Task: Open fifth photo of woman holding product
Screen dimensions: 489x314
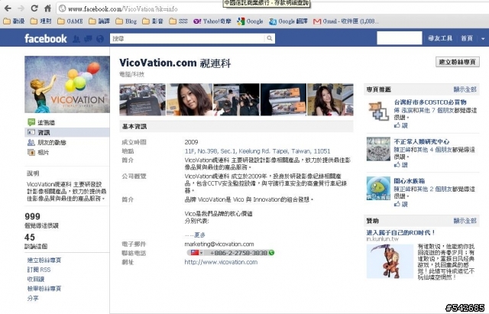Action: [330, 99]
